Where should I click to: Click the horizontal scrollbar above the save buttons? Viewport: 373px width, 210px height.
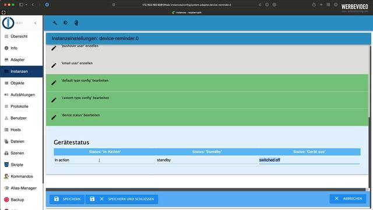click(x=206, y=190)
